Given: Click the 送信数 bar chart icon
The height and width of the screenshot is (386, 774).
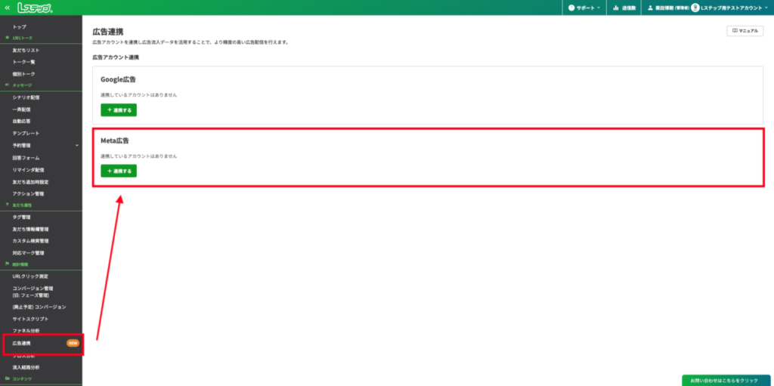Looking at the screenshot, I should tap(616, 8).
